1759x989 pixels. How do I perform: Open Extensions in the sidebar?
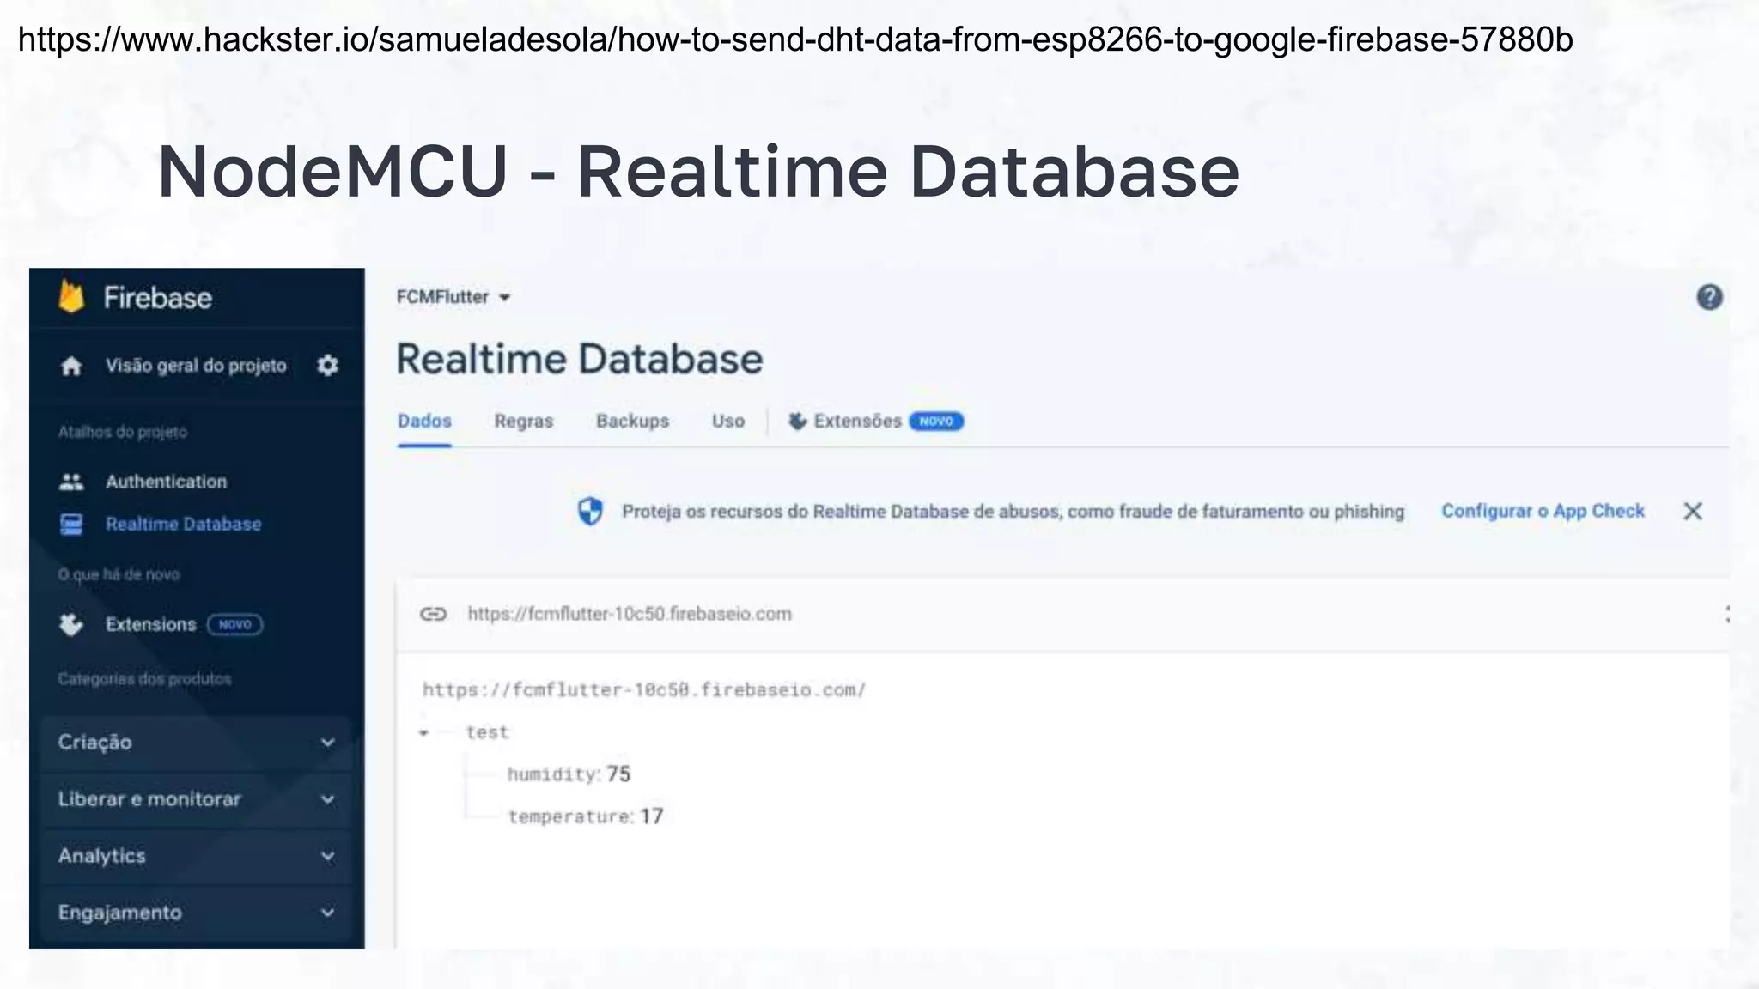151,624
